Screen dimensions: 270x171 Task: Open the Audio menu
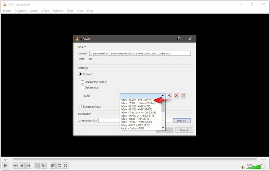point(34,11)
